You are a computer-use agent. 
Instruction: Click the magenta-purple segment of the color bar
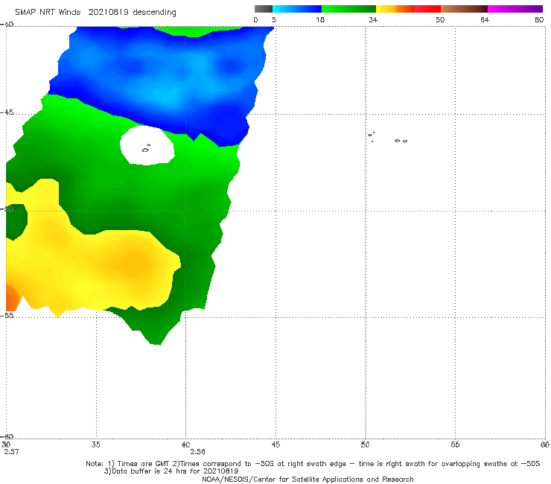[515, 9]
